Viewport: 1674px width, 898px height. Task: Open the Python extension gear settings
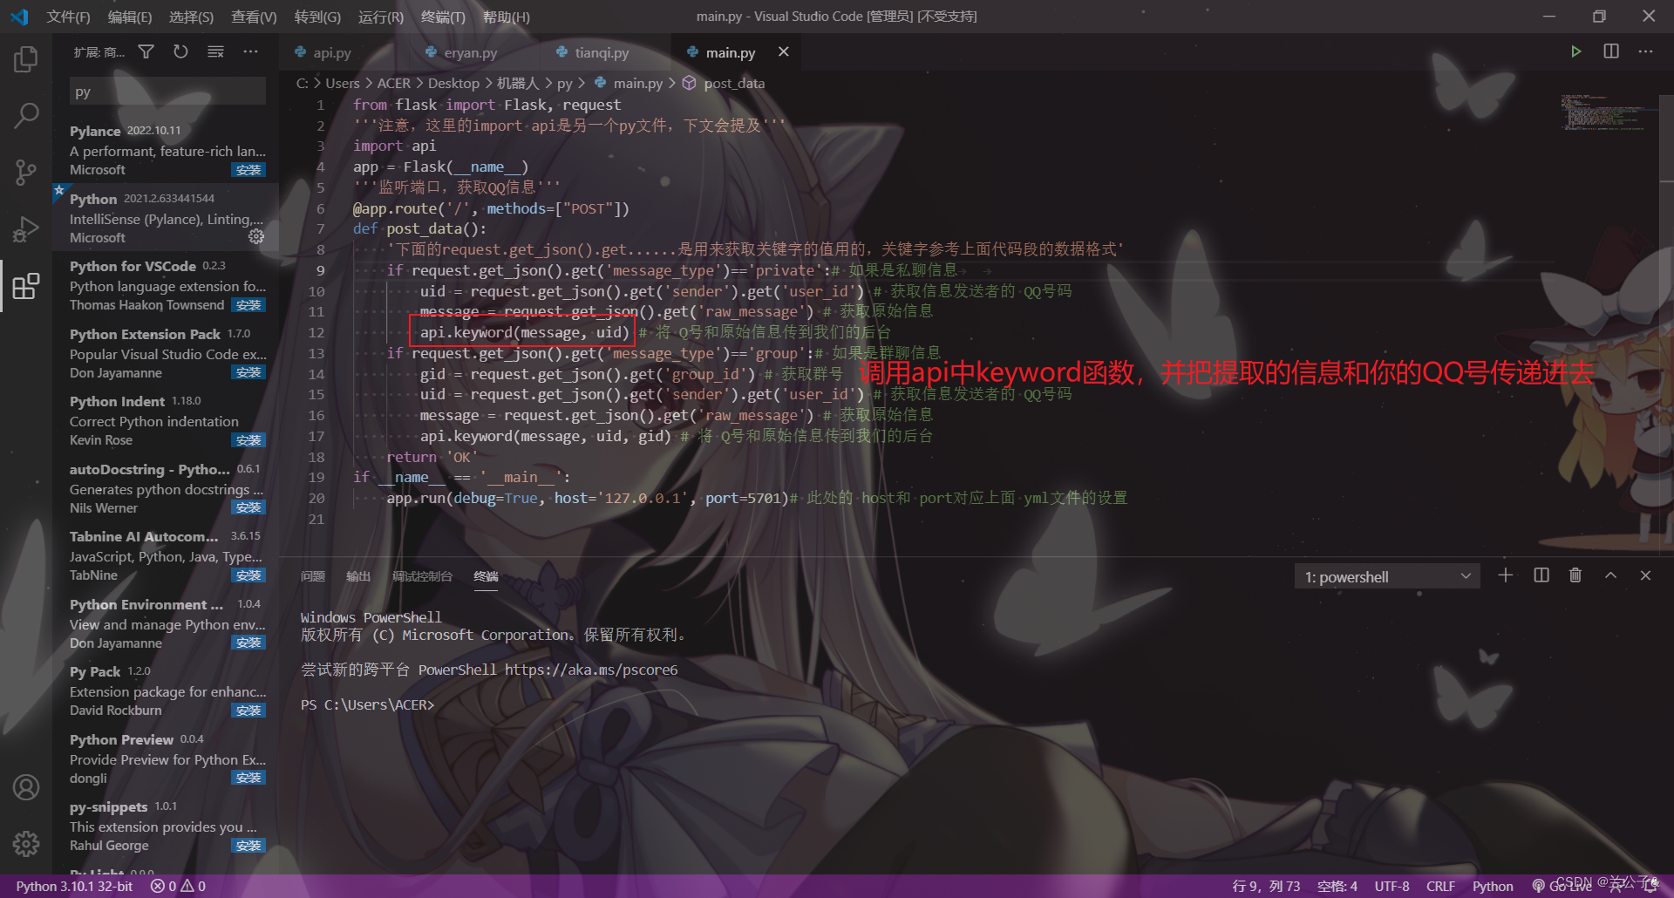(x=256, y=236)
